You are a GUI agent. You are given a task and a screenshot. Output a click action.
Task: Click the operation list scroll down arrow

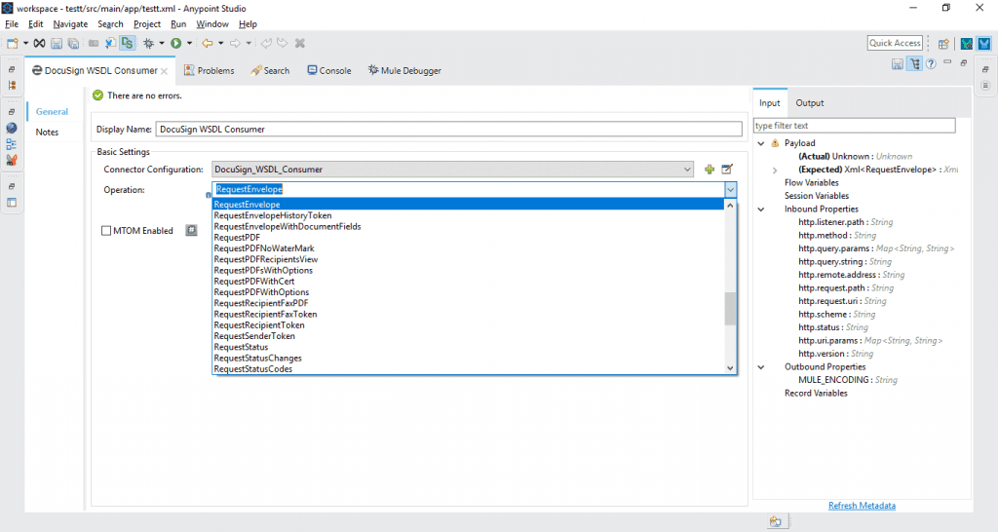pyautogui.click(x=730, y=368)
